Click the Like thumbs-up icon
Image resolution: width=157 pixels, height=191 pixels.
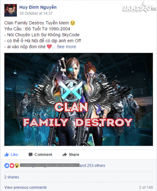6,155
